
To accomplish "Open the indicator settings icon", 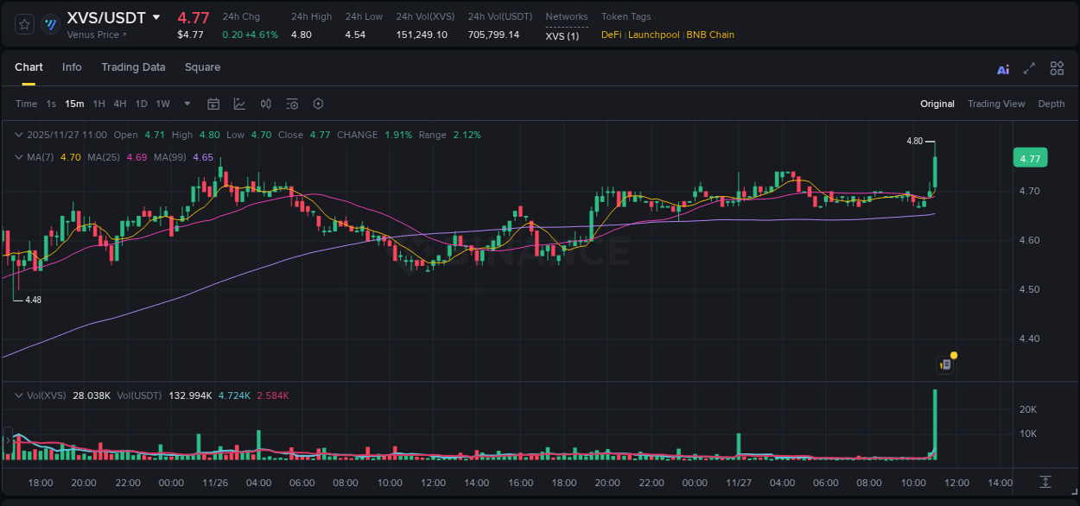I will (291, 104).
